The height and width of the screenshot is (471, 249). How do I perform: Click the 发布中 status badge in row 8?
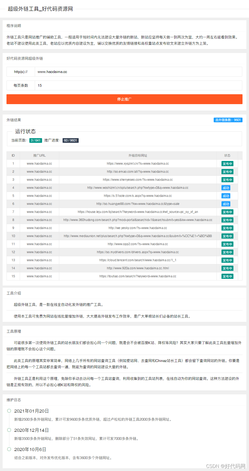tap(227, 220)
